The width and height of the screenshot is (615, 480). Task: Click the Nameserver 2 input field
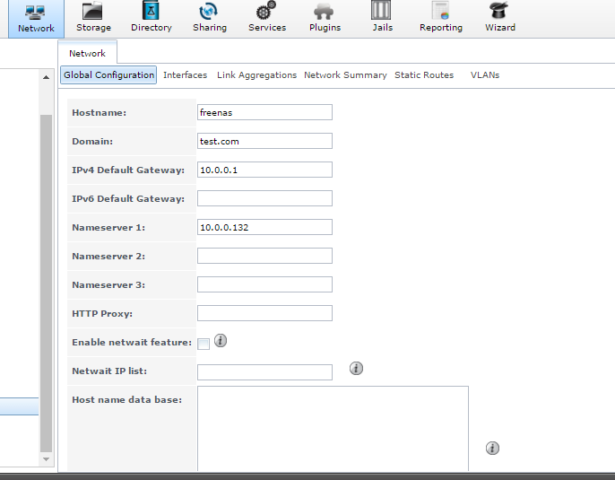click(x=264, y=256)
